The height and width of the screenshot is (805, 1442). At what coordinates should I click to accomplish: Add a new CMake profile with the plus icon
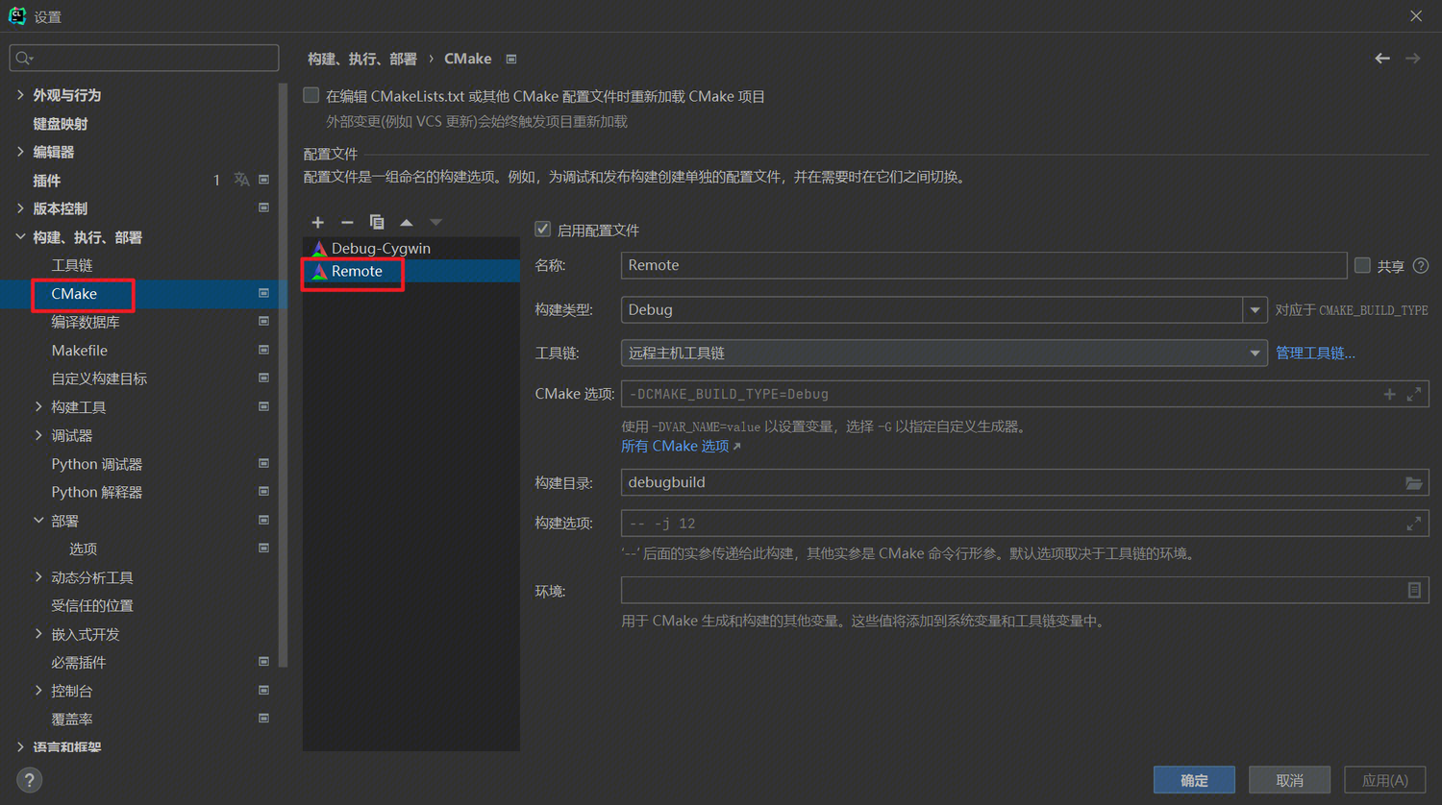click(x=317, y=222)
